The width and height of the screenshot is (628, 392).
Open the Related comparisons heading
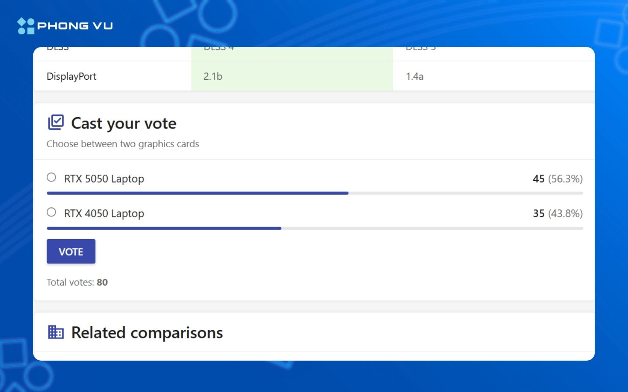point(147,333)
